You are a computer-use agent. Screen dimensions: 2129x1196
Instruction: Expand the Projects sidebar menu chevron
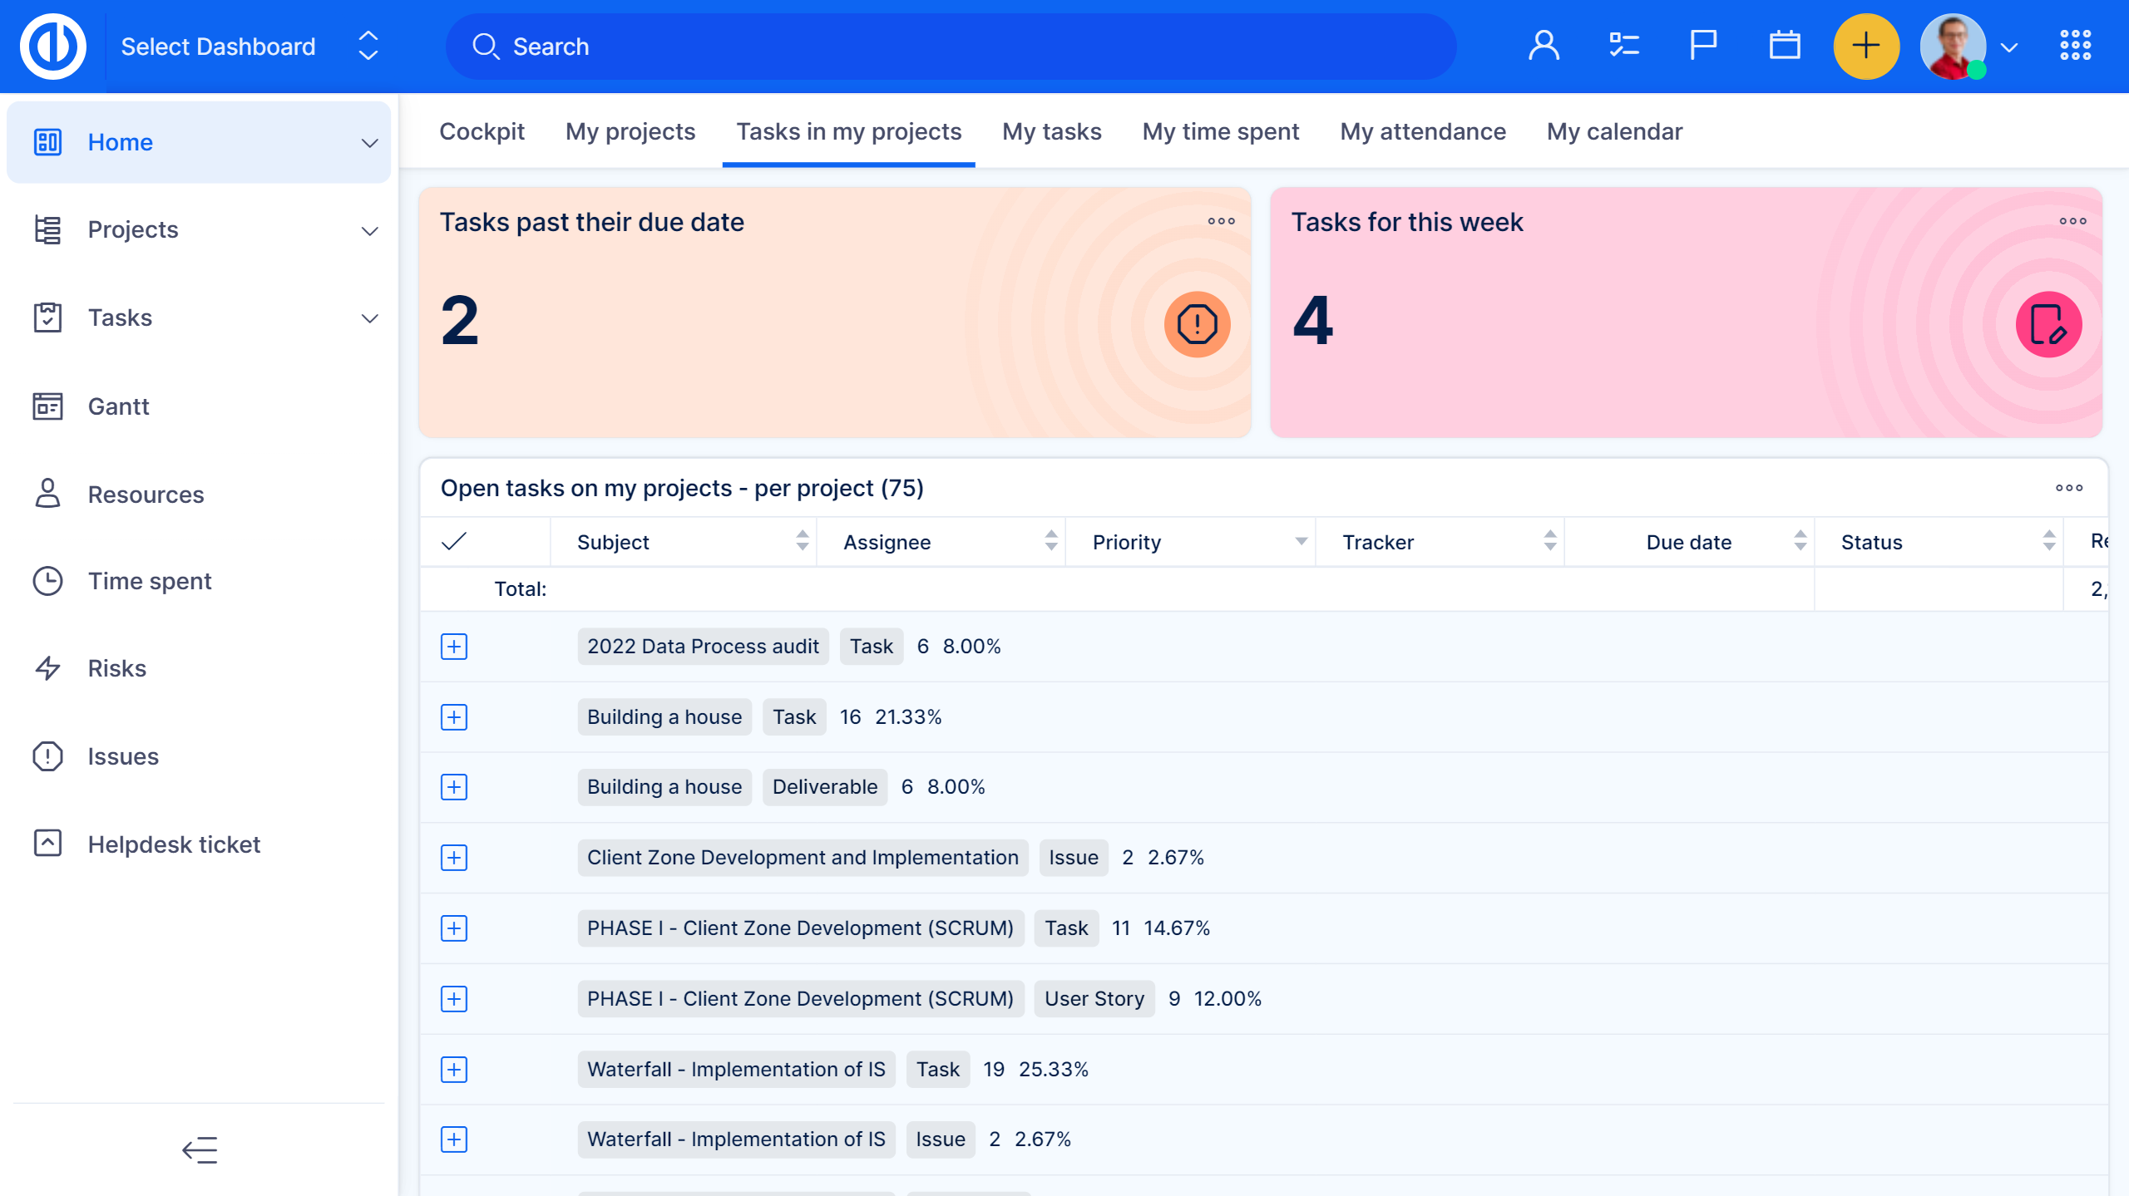click(369, 230)
